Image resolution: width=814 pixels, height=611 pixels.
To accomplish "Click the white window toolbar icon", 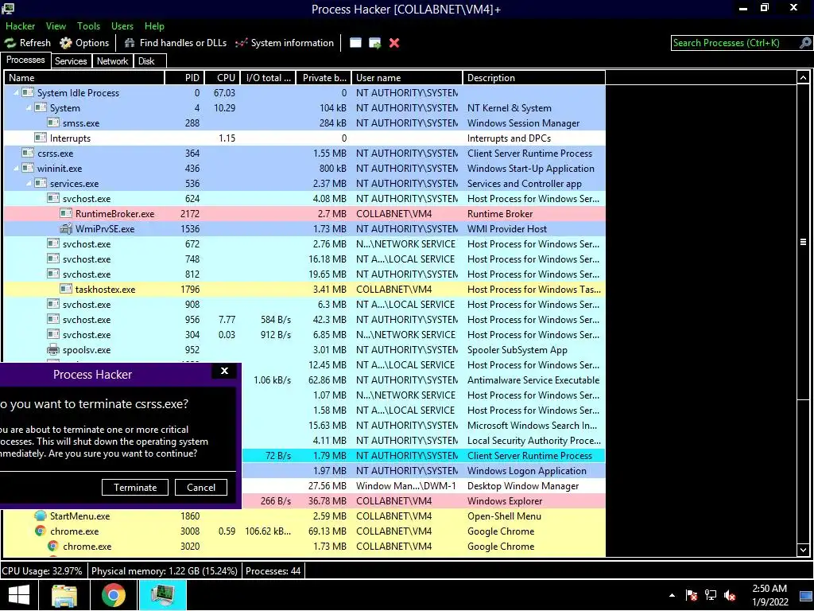I will [x=355, y=43].
